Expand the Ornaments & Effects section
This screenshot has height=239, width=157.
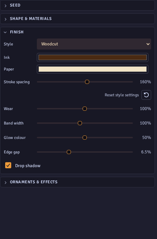[x=77, y=182]
